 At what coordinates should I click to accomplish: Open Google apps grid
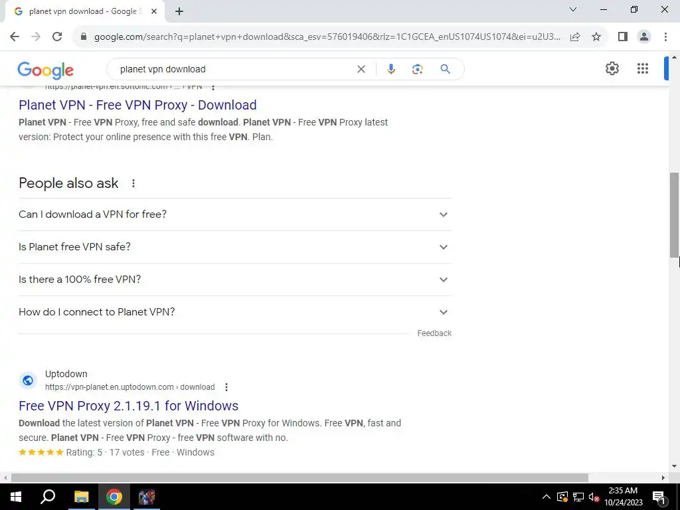tap(643, 68)
